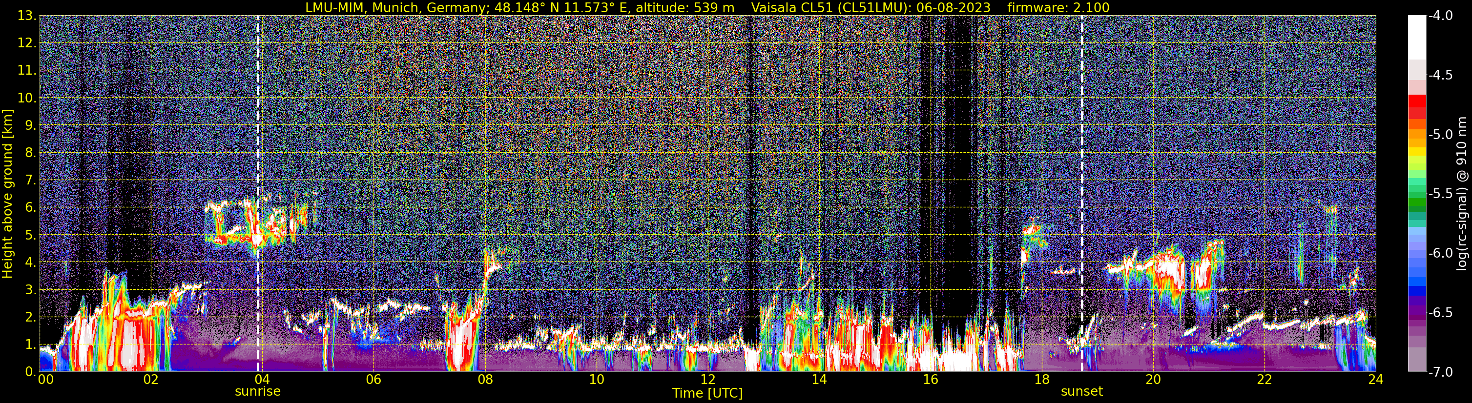This screenshot has height=403, width=1472.
Task: Click the '10' time tick label
Action: [597, 380]
